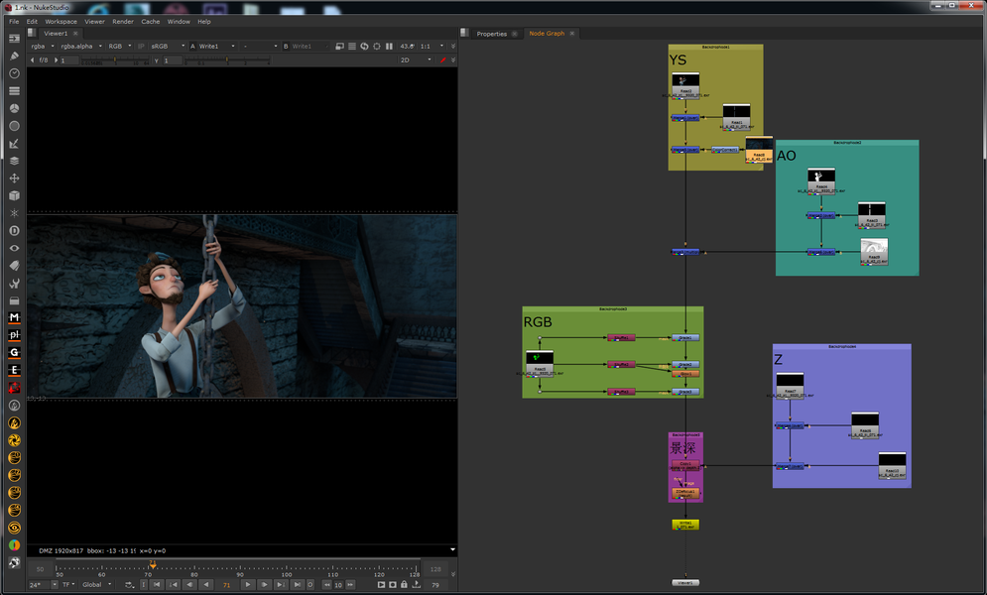Screen dimensions: 987x595
Task: Click the frame 71 playhead marker
Action: click(x=153, y=565)
